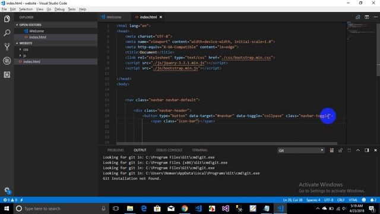Screen dimensions: 380x214
Task: Open Microsoft Edge from the taskbar
Action: pyautogui.click(x=144, y=209)
